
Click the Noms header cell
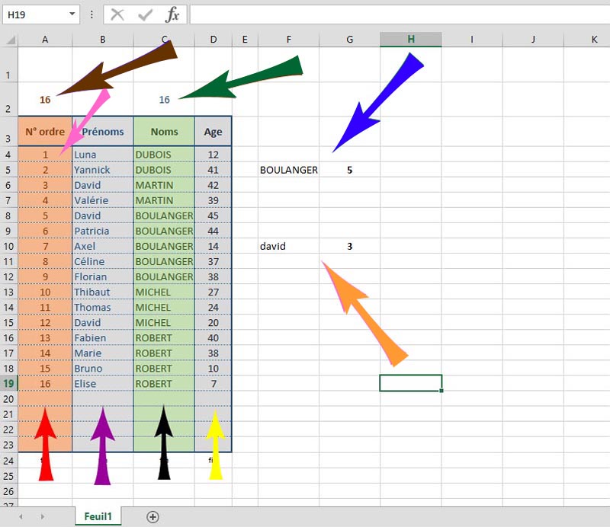pos(164,131)
